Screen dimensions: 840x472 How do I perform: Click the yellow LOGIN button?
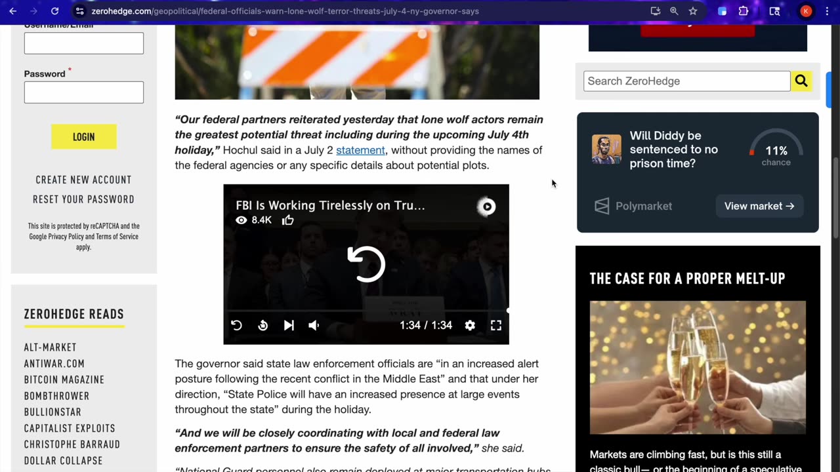pyautogui.click(x=84, y=137)
